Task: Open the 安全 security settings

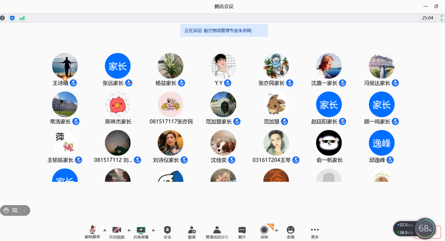Action: [167, 232]
